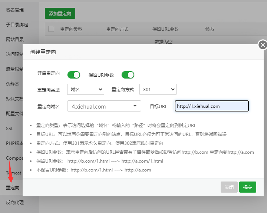
Task: Open 子目录绑定 in the sidebar
Action: 17,25
